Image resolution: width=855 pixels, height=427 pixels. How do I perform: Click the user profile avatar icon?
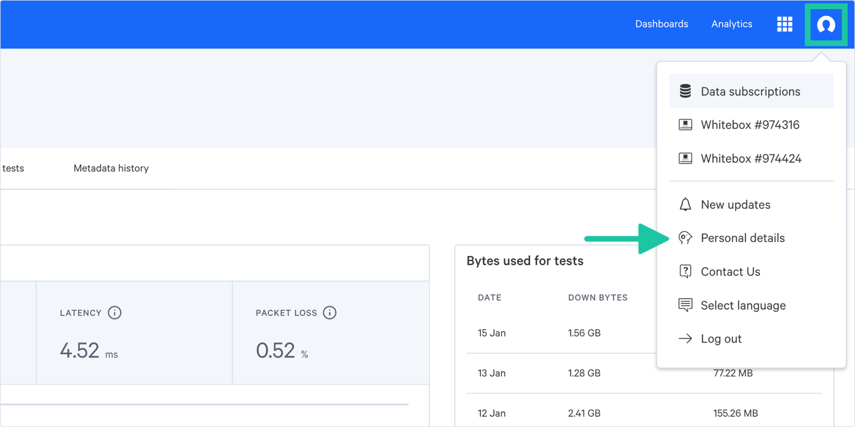point(825,24)
